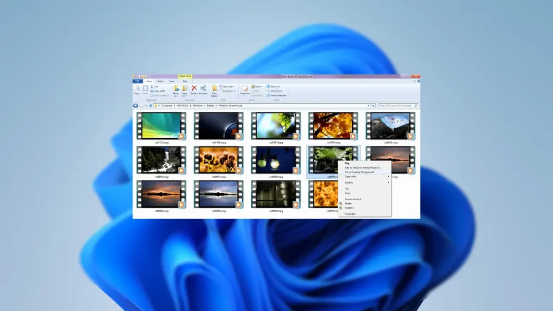Open Quick Access Toolbar customize dropdown
This screenshot has height=311, width=553.
[x=148, y=77]
